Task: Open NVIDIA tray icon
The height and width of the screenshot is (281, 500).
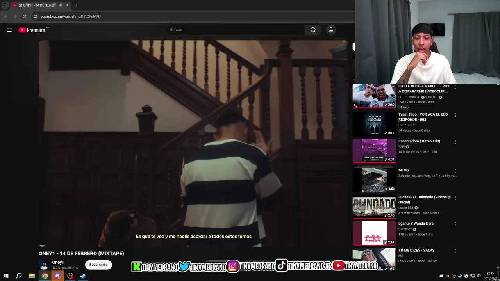Action: [x=448, y=276]
